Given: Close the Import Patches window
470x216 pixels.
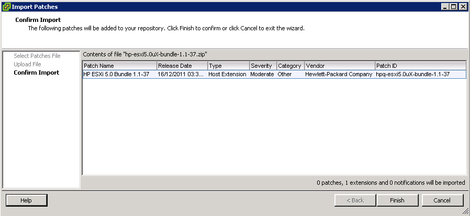Looking at the screenshot, I should 462,7.
